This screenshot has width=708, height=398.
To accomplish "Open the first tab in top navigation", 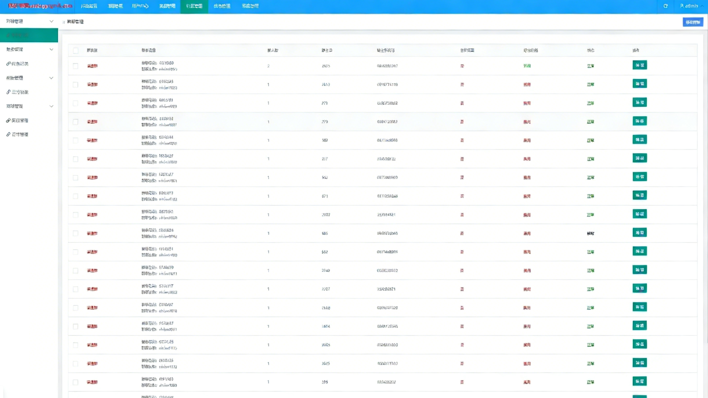I will pos(89,6).
